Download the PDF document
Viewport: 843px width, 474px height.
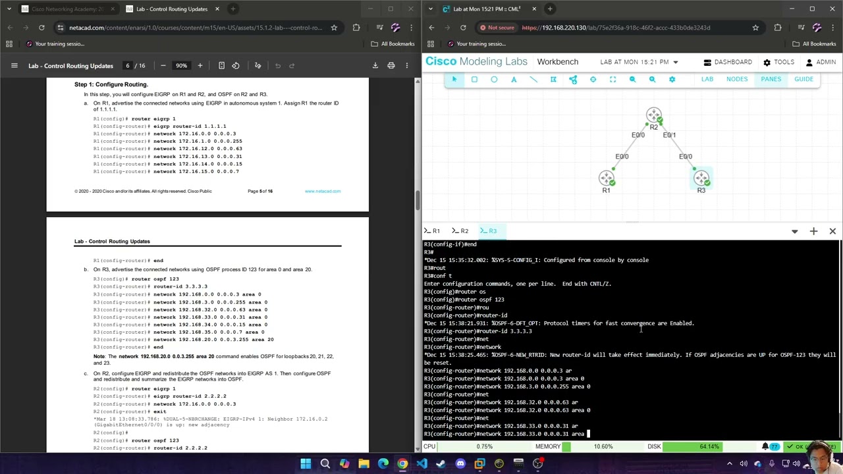tap(375, 65)
